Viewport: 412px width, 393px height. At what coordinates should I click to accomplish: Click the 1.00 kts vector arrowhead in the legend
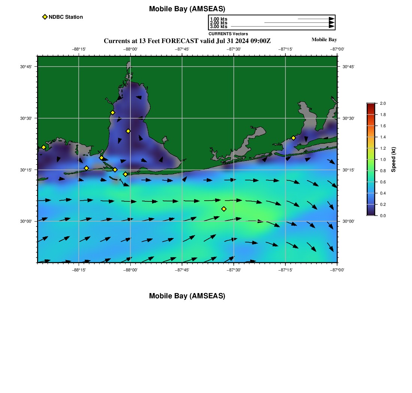tap(331, 19)
